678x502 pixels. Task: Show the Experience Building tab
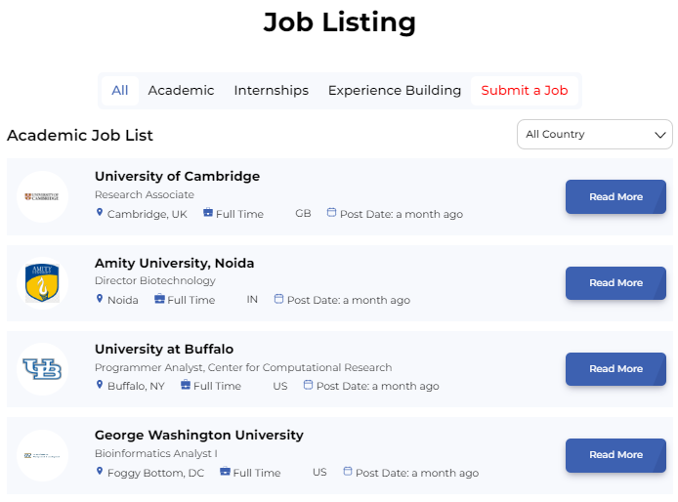[394, 91]
